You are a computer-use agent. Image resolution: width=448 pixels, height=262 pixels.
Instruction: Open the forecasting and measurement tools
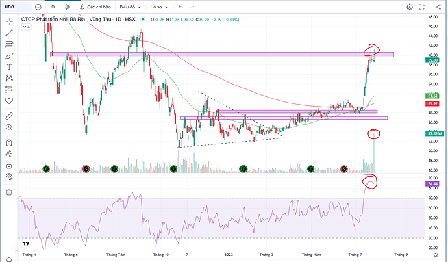tap(9, 90)
